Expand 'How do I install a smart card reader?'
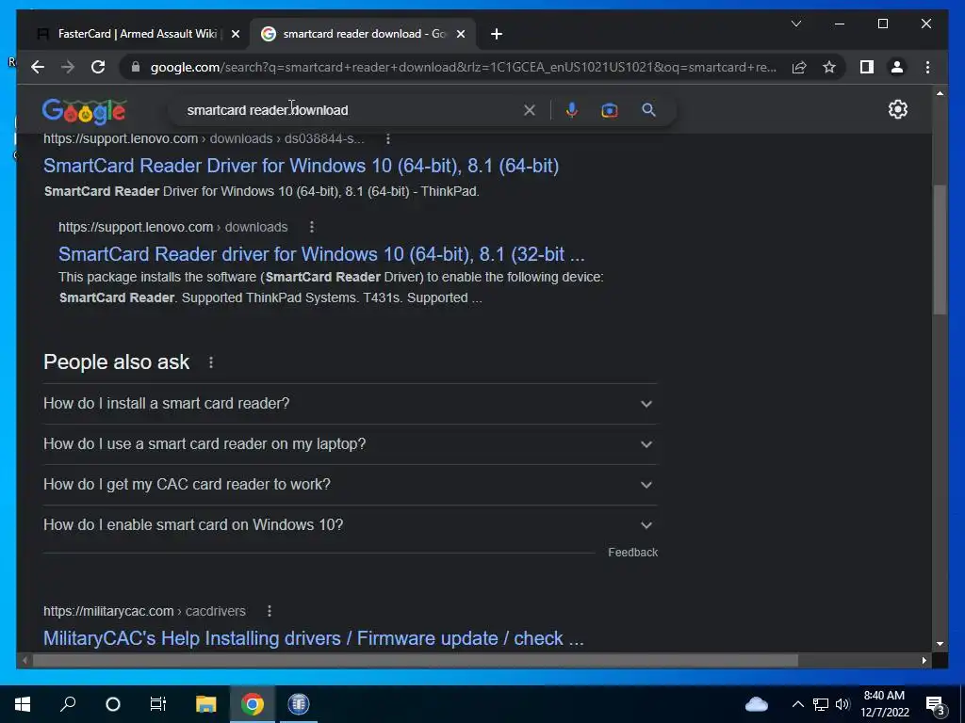Image resolution: width=965 pixels, height=723 pixels. tap(350, 403)
